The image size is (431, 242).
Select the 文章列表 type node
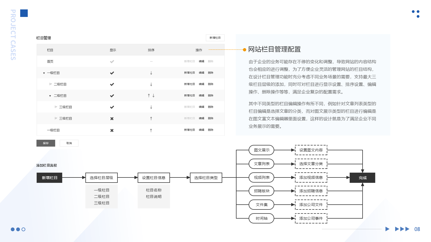click(262, 164)
